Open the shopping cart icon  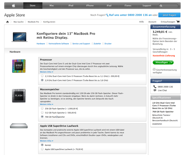[x=178, y=22]
